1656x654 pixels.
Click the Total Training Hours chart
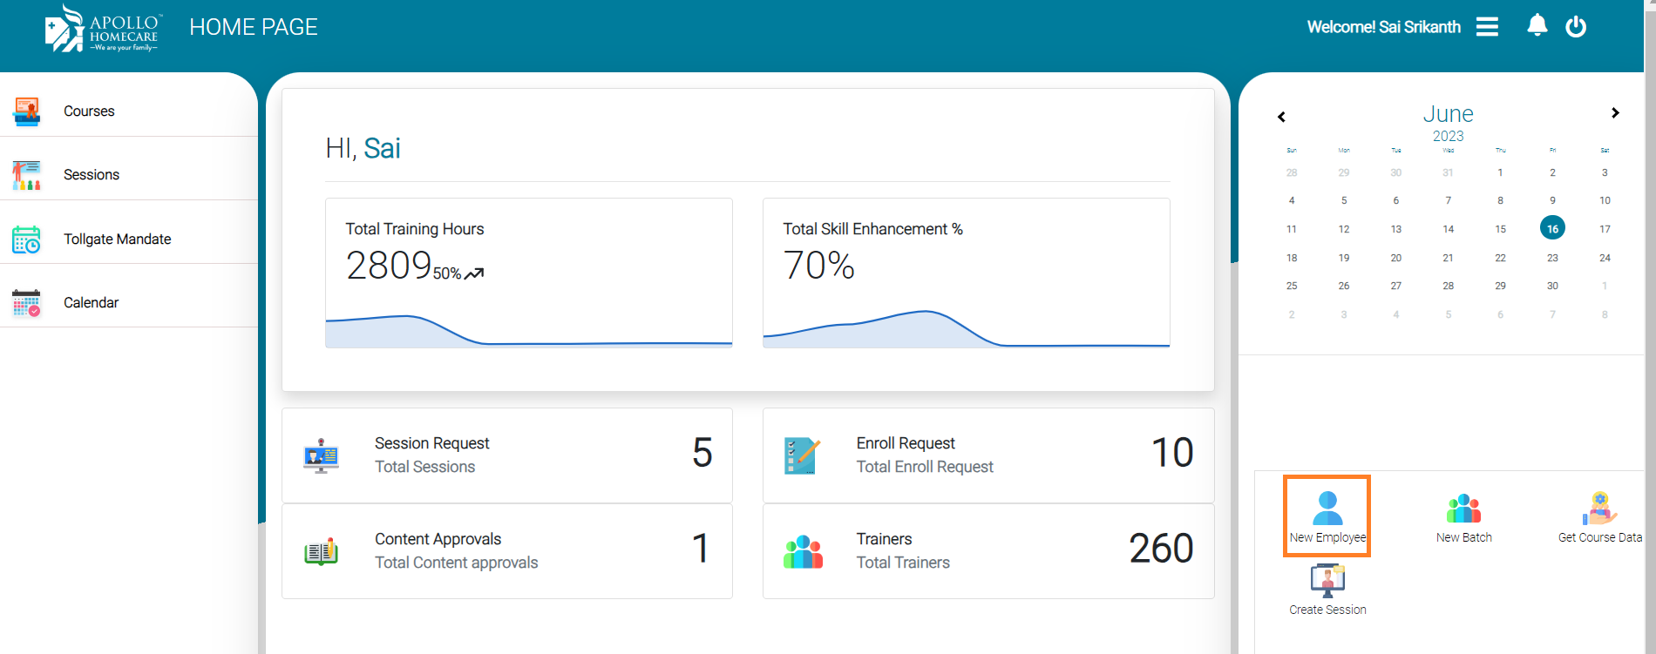click(x=528, y=331)
